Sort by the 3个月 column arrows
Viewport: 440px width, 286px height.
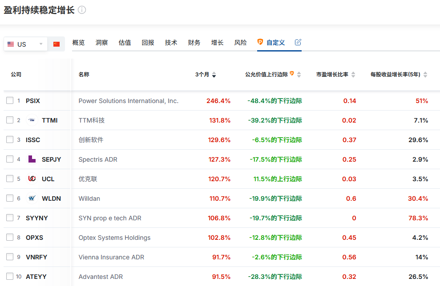214,75
